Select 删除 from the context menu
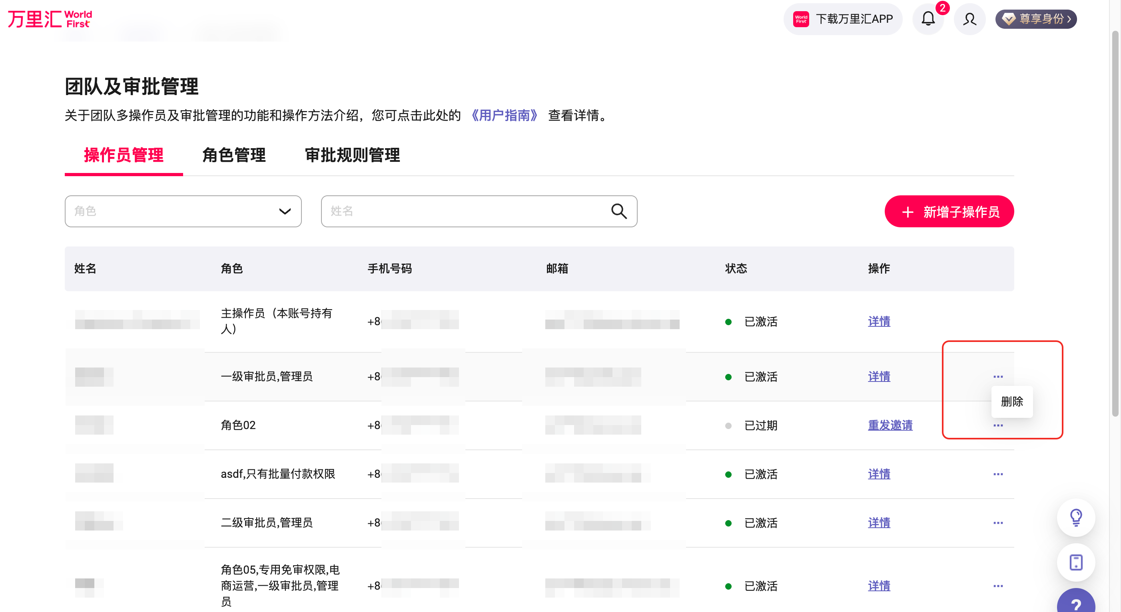This screenshot has width=1121, height=612. tap(1012, 402)
